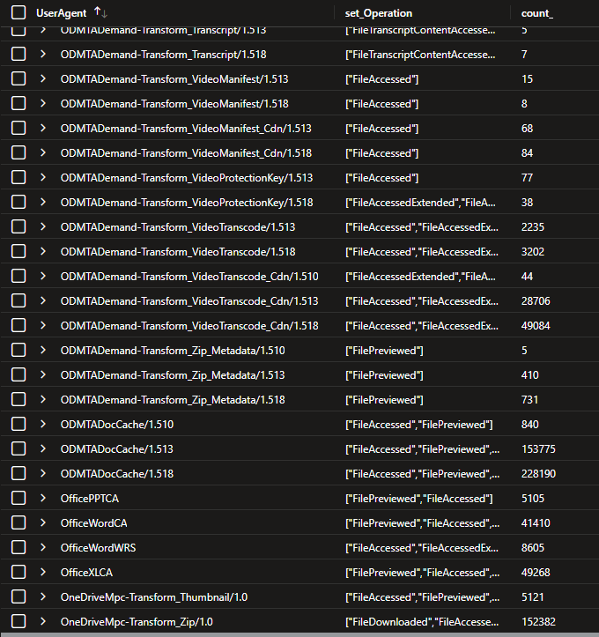Select checkbox for ODMTADemand-Transform_VideoManifest_Cdn/1.518
Image resolution: width=599 pixels, height=637 pixels.
[x=18, y=152]
